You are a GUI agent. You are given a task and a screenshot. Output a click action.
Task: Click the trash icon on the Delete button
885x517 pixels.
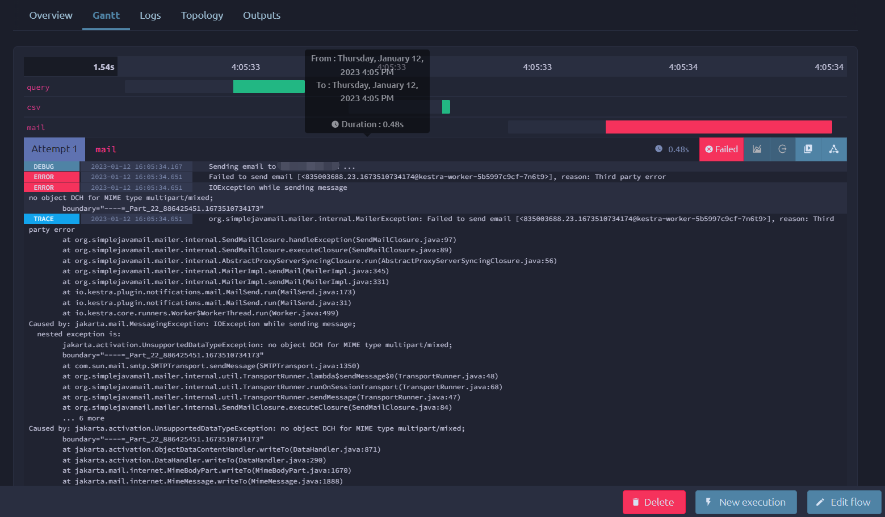click(x=635, y=502)
